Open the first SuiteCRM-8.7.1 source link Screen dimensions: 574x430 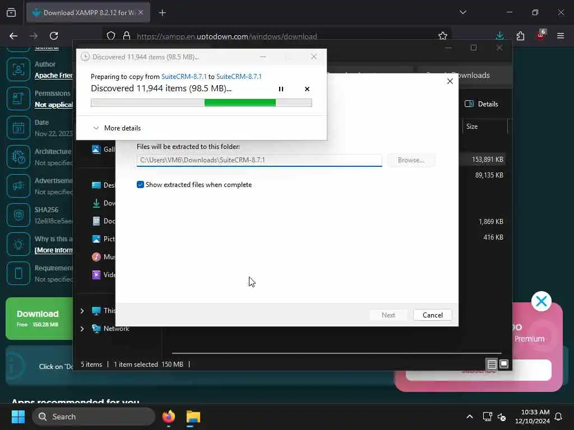pos(184,76)
